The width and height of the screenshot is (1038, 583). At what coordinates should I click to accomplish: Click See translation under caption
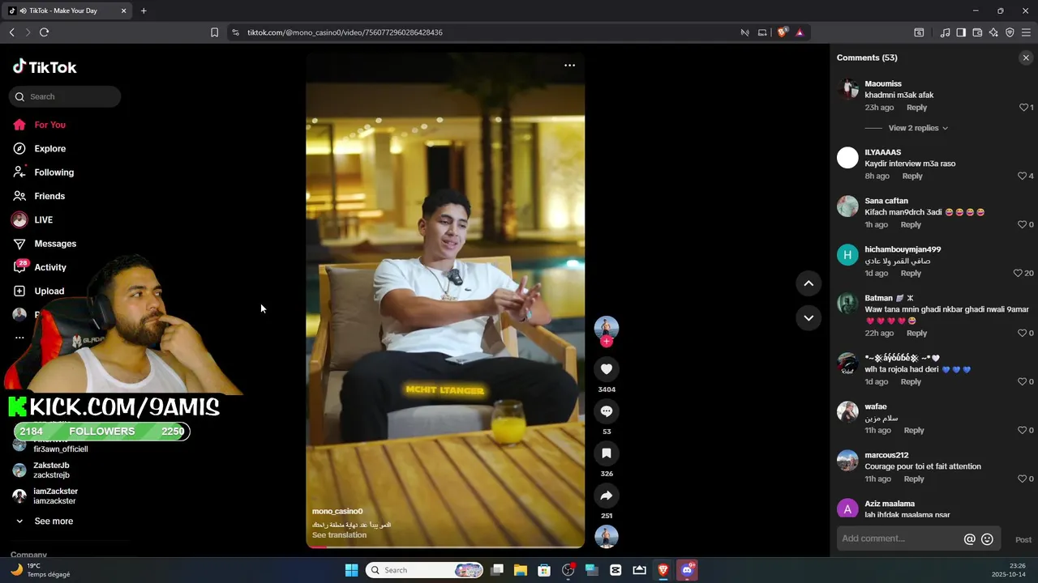tap(339, 535)
